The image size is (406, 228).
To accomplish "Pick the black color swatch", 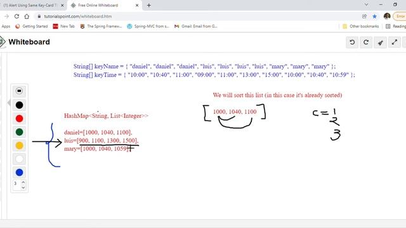I will coord(19,105).
